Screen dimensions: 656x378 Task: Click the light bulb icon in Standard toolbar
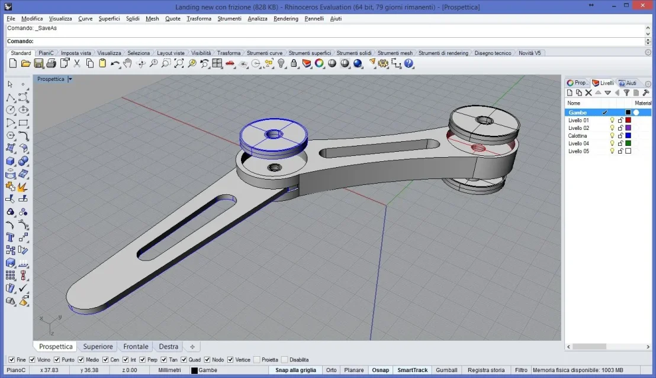(x=281, y=63)
